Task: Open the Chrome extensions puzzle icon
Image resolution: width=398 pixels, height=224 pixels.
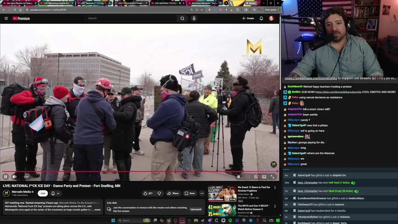Action: point(238,10)
